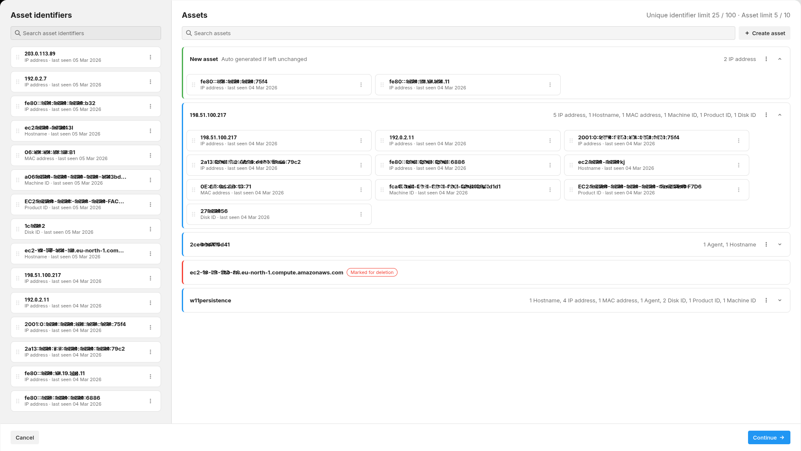Click the Continue button
Viewport: 801px width, 451px height.
point(769,437)
